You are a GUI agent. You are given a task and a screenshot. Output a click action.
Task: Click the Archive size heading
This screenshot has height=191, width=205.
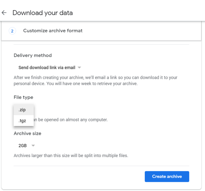click(27, 133)
